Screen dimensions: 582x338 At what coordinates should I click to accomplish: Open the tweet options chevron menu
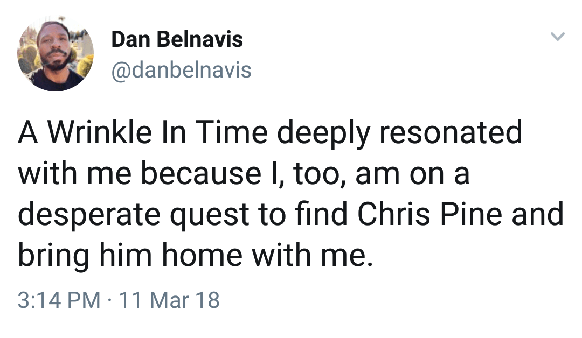pos(557,37)
